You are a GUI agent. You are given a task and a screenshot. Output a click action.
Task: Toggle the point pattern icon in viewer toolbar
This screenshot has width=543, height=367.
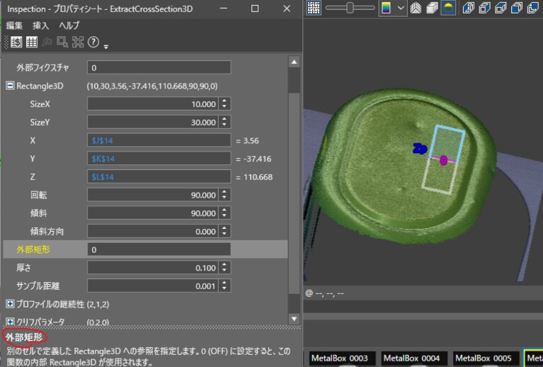[314, 8]
